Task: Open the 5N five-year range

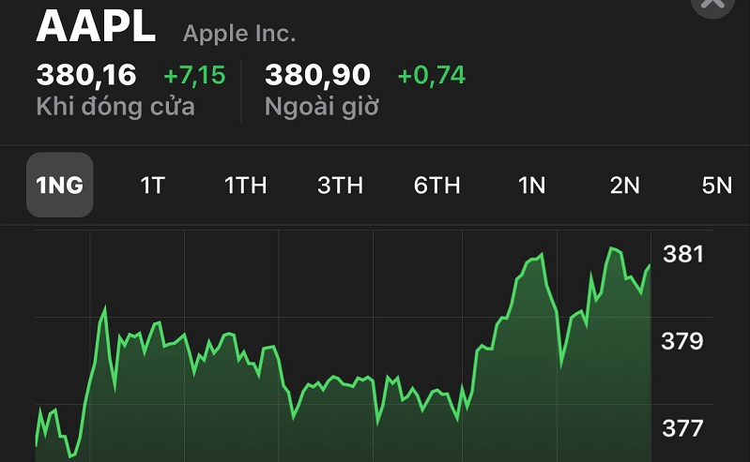Action: [x=716, y=185]
